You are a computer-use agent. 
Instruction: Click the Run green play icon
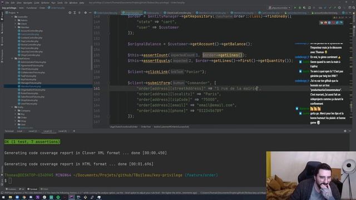coord(295,8)
